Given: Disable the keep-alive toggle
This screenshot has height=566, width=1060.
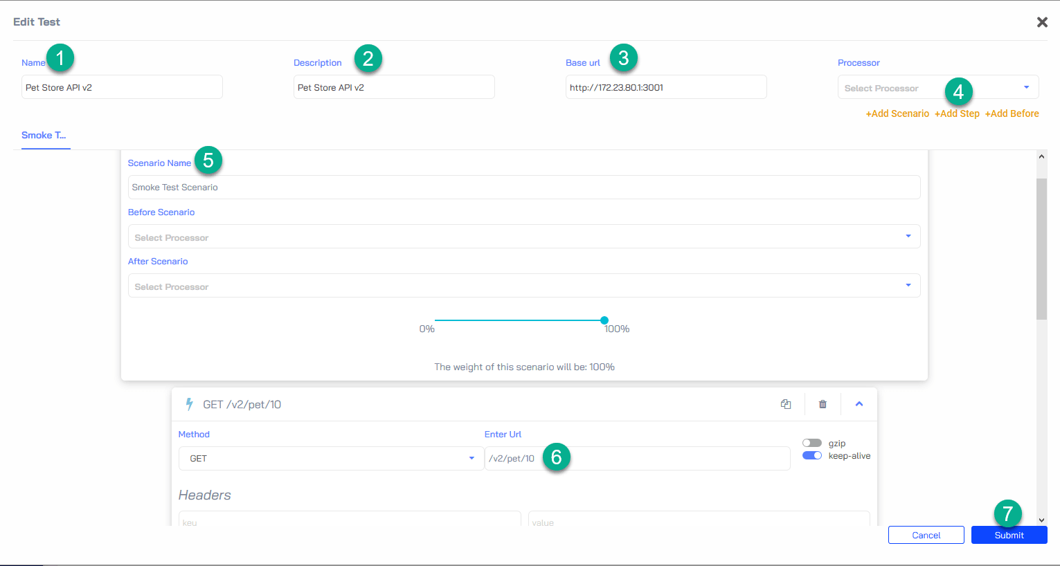Looking at the screenshot, I should click(812, 455).
